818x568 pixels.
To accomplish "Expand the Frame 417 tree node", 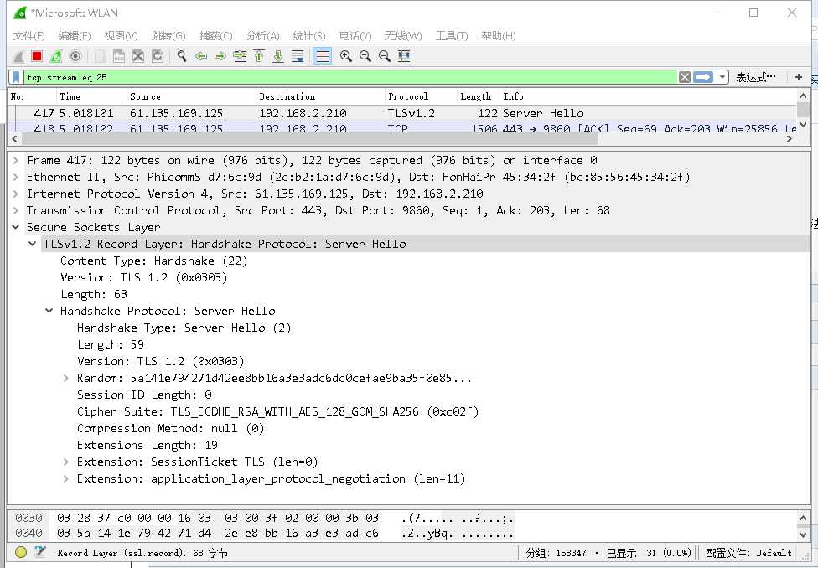I will (16, 160).
